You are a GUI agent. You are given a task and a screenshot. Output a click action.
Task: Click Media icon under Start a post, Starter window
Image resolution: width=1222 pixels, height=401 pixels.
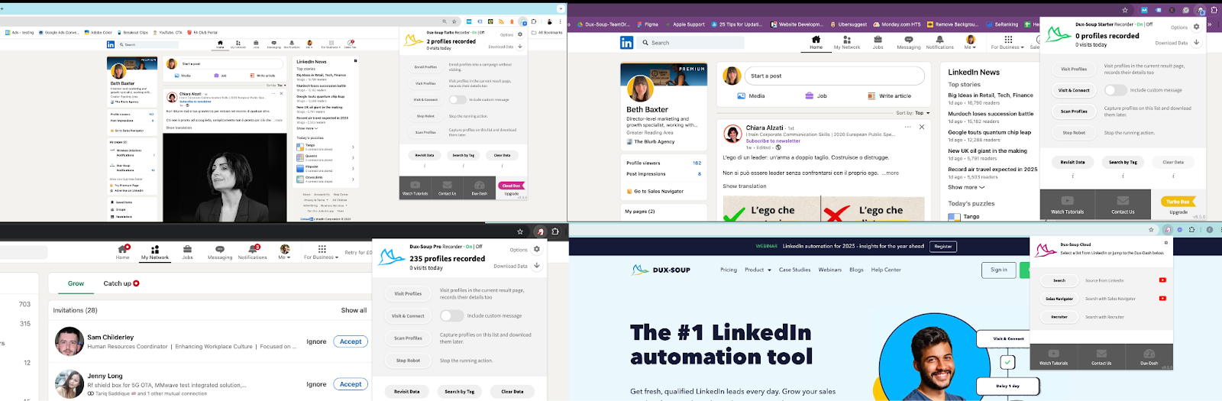(x=741, y=96)
